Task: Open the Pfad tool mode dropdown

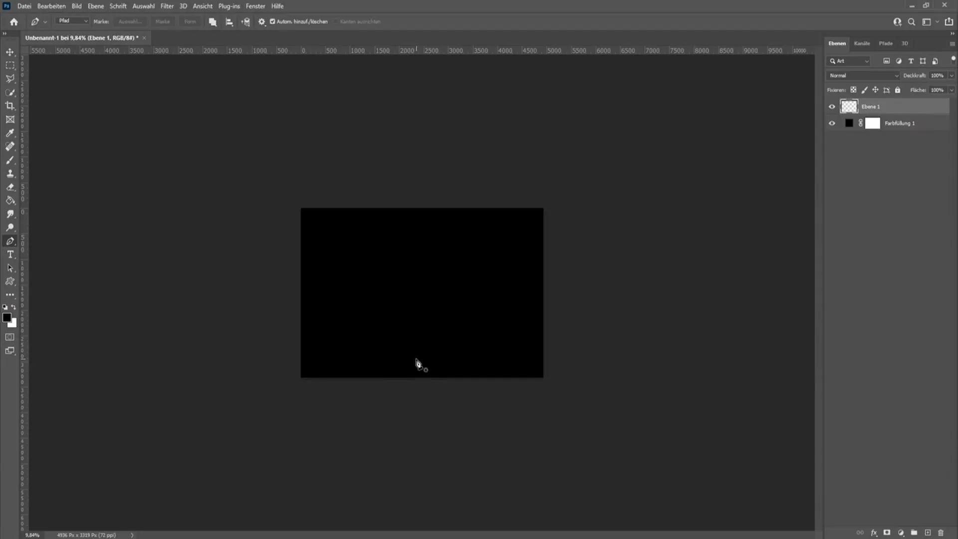Action: (73, 21)
